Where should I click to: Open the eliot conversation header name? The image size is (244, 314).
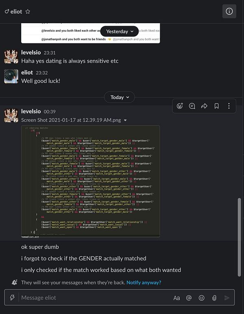[16, 12]
